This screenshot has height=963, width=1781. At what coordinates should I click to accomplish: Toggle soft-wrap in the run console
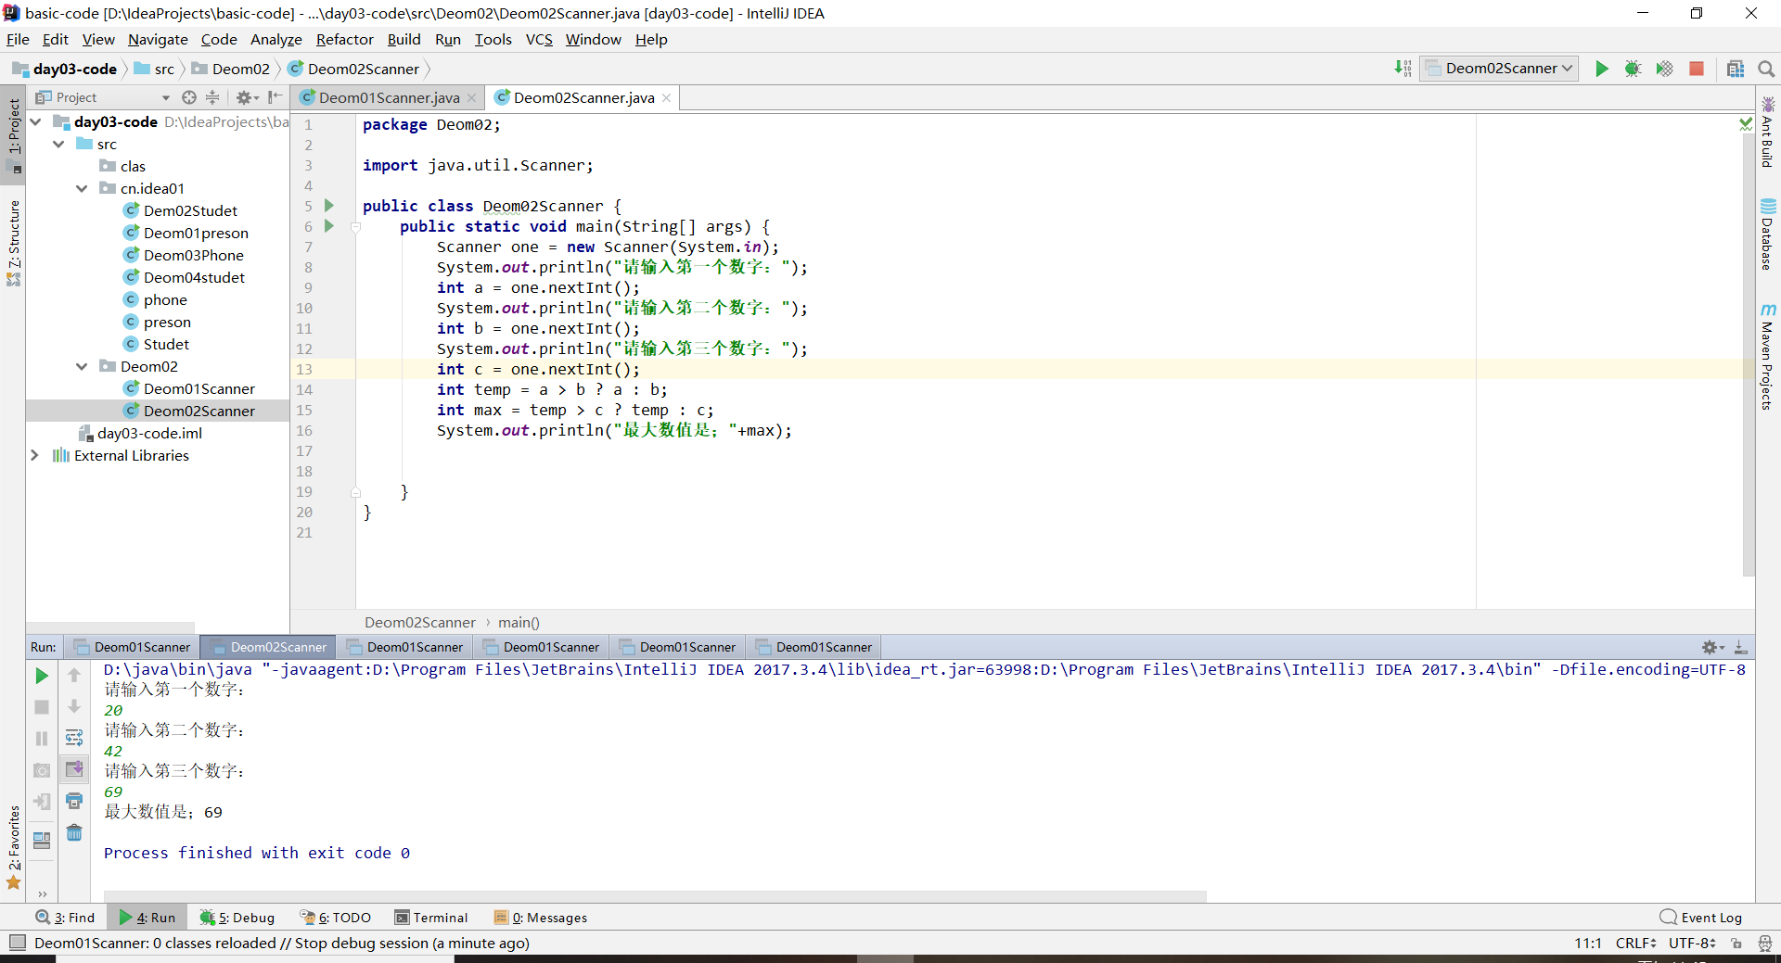(74, 738)
